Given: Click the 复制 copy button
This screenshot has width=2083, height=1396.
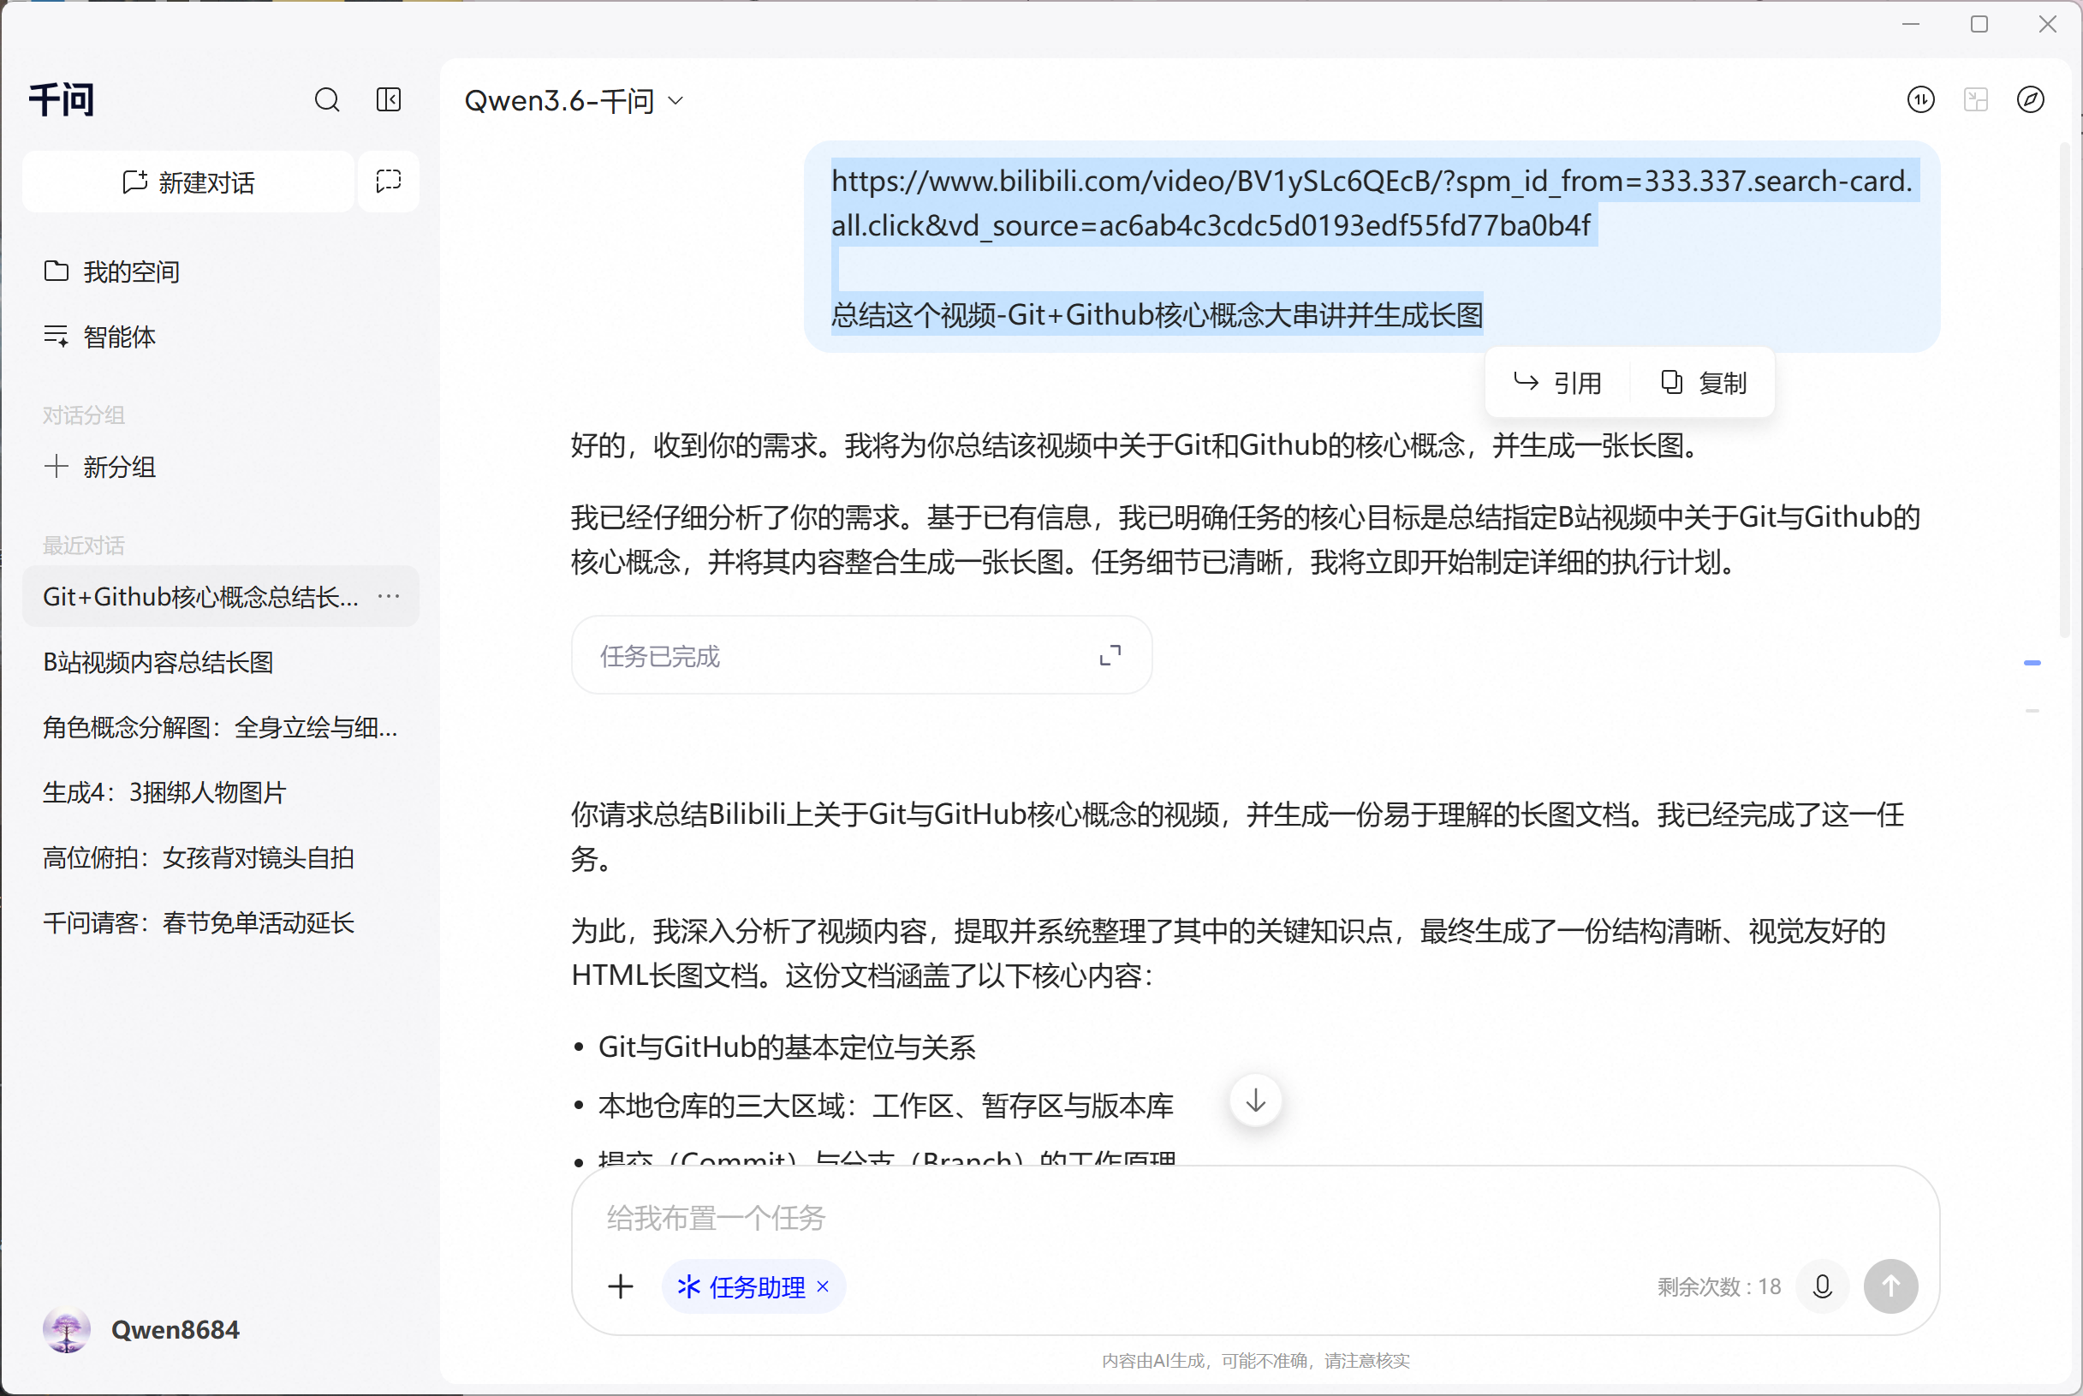Looking at the screenshot, I should (1703, 383).
